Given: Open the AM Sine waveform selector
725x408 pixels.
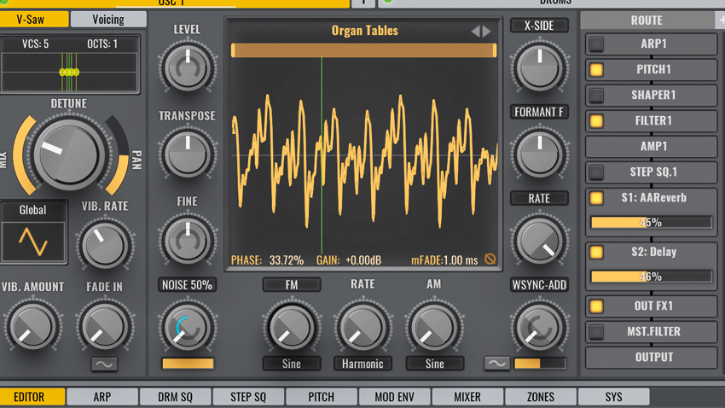Looking at the screenshot, I should click(x=435, y=364).
